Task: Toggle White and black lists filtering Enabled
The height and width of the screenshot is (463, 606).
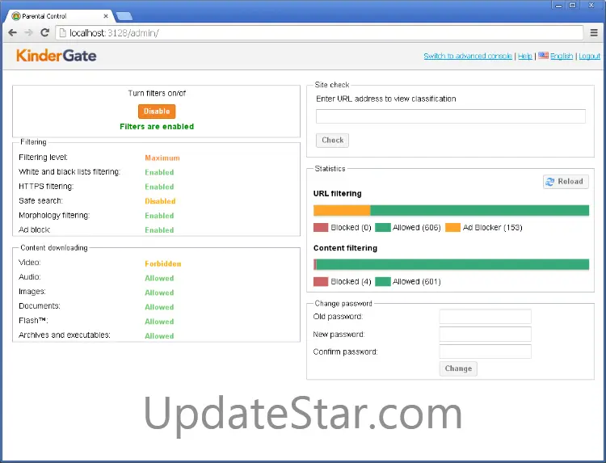Action: [159, 172]
